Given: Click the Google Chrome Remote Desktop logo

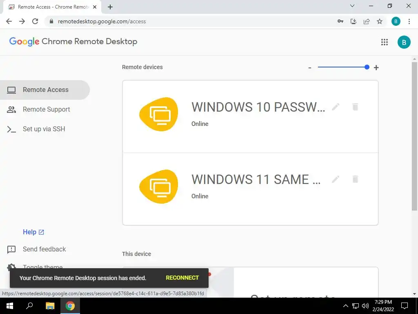Looking at the screenshot, I should point(73,42).
